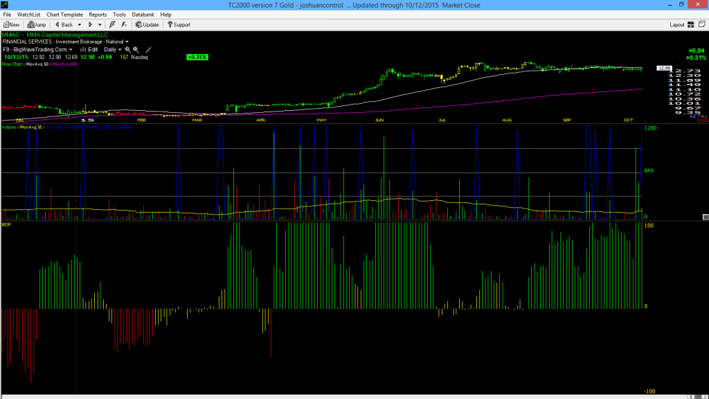Open the WatchList menu

28,15
